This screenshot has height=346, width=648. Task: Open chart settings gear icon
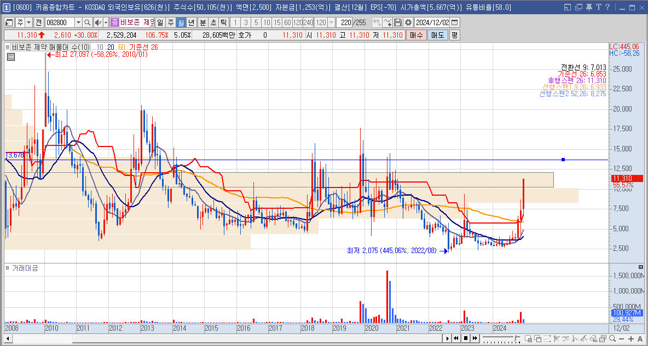(x=408, y=23)
